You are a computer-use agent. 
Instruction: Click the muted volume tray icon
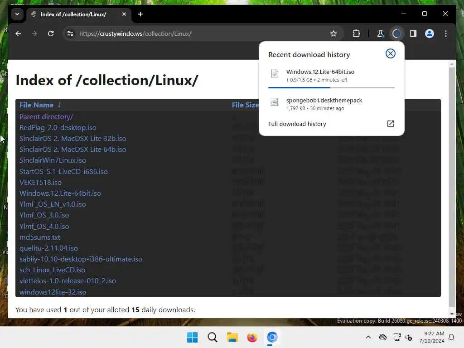point(409,337)
